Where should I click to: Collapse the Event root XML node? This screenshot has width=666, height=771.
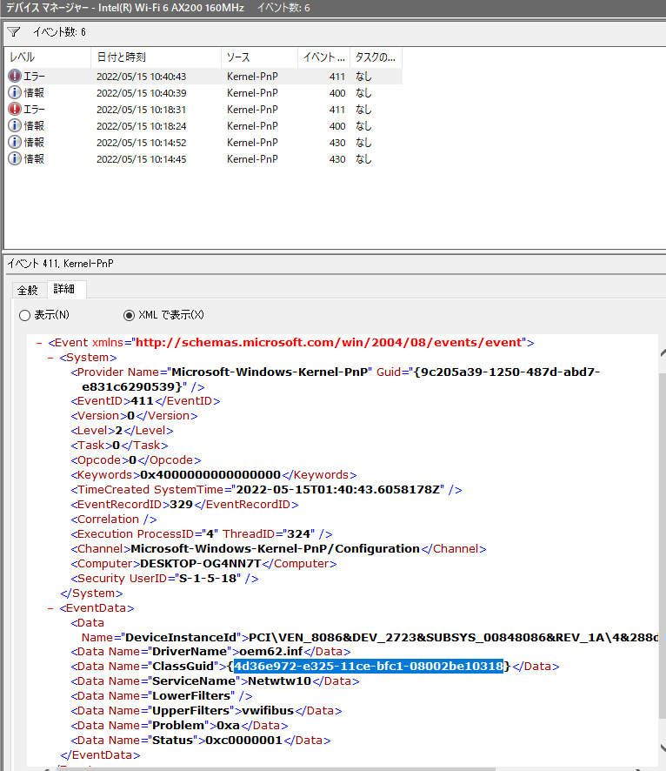point(39,343)
